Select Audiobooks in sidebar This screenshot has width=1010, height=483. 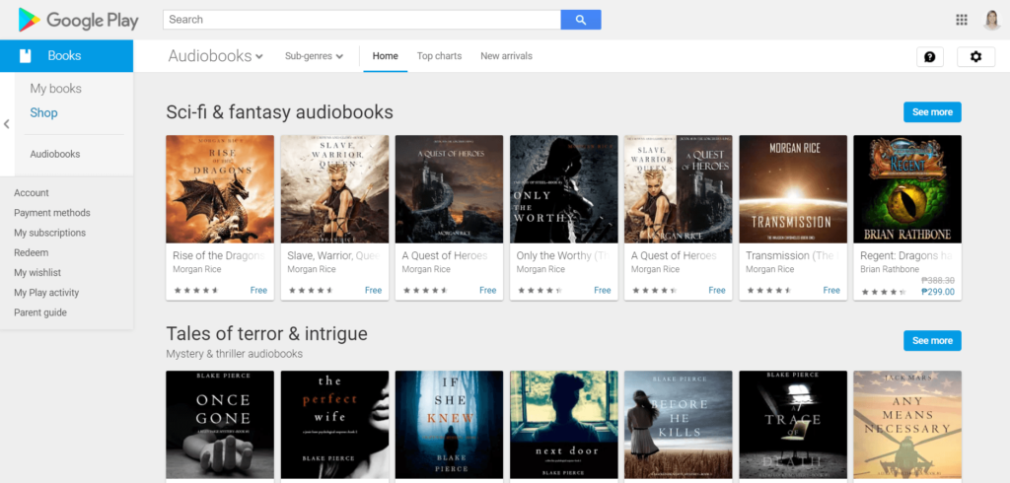click(x=55, y=154)
